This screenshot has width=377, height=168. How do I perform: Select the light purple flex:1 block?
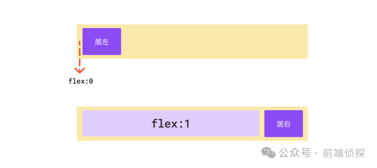coord(171,123)
